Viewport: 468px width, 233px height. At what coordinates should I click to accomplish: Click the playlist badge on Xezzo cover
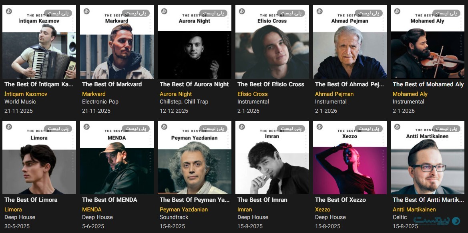click(369, 129)
